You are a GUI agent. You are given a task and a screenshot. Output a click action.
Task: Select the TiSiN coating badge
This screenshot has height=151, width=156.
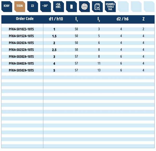coord(19,6)
